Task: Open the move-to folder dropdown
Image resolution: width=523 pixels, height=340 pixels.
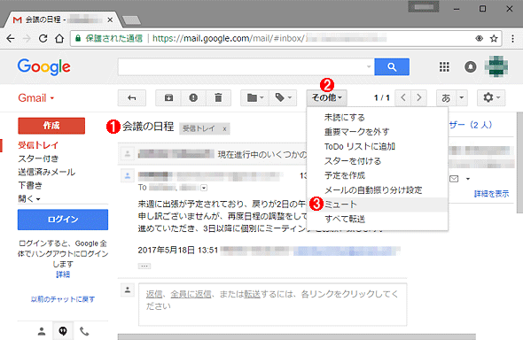Action: [255, 98]
